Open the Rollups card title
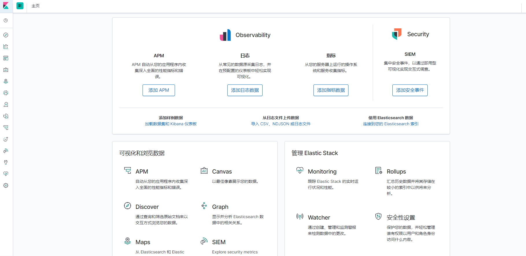Viewport: 526px width, 256px height. (396, 172)
